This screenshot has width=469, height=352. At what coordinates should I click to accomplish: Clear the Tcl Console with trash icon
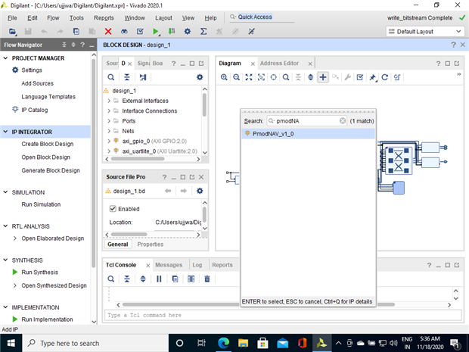pyautogui.click(x=207, y=279)
